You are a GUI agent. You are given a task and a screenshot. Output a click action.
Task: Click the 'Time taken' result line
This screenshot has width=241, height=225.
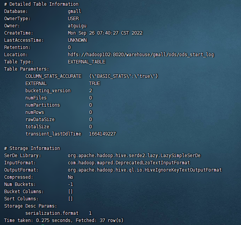[x=64, y=220]
